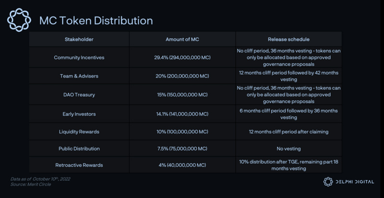The width and height of the screenshot is (384, 198).
Task: Click the Public Distribution row label
Action: (79, 148)
